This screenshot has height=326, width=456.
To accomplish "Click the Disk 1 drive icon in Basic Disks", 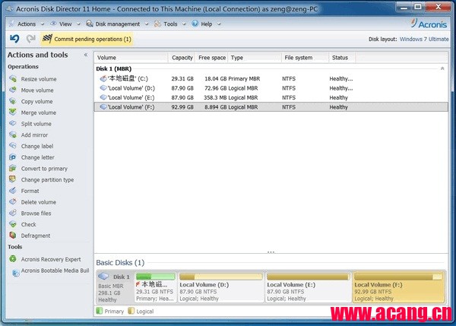I will point(103,276).
